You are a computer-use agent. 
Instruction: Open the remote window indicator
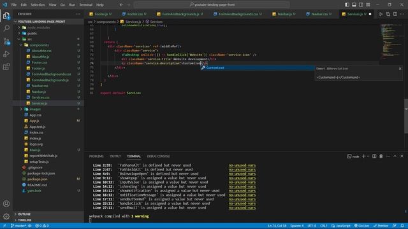click(4, 226)
